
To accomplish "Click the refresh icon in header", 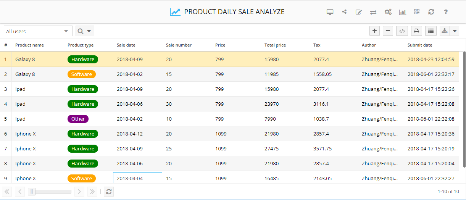I will click(x=431, y=12).
